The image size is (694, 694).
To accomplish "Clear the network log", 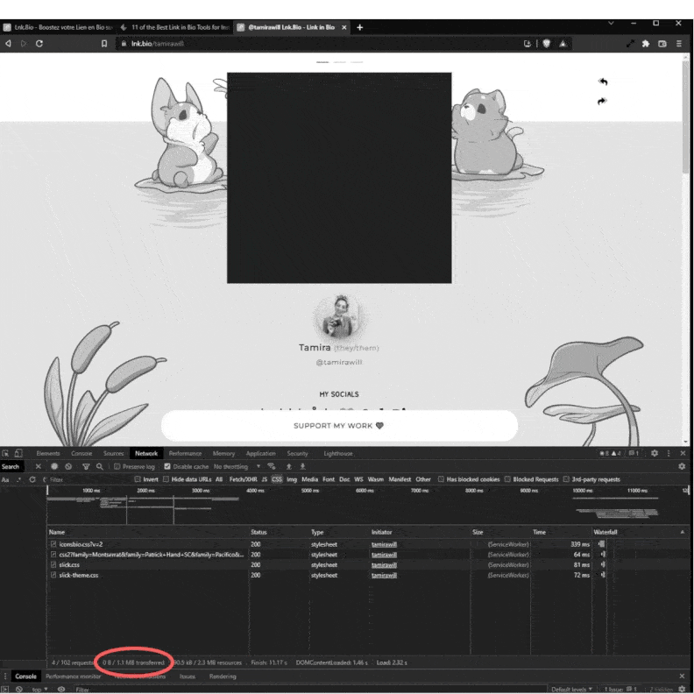I will 68,466.
